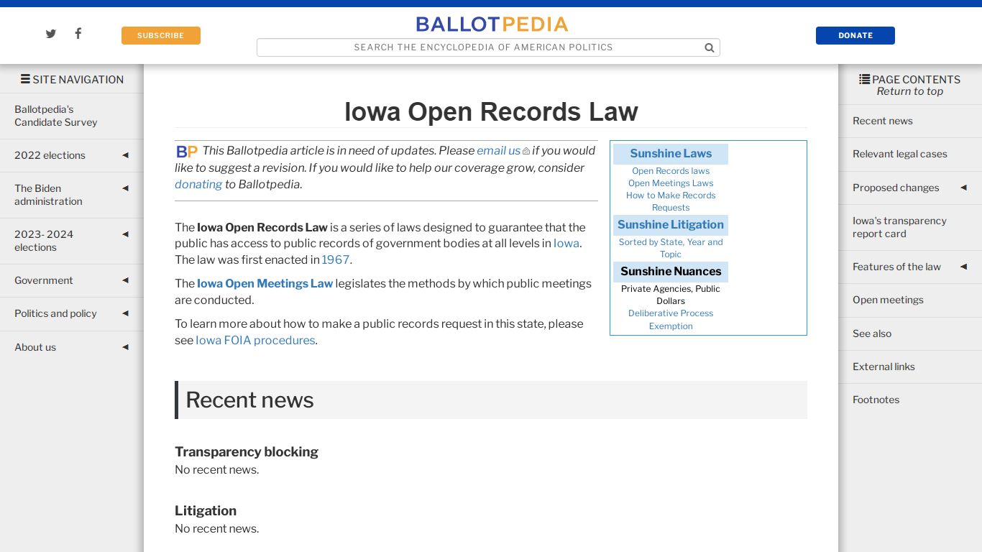Image resolution: width=982 pixels, height=552 pixels.
Task: Expand Proposed changes in page contents
Action: pyautogui.click(x=963, y=188)
